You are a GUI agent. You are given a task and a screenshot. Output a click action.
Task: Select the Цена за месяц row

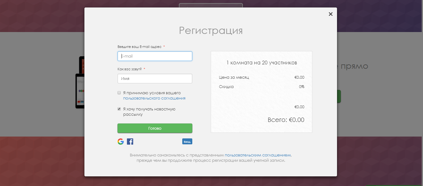point(261,77)
